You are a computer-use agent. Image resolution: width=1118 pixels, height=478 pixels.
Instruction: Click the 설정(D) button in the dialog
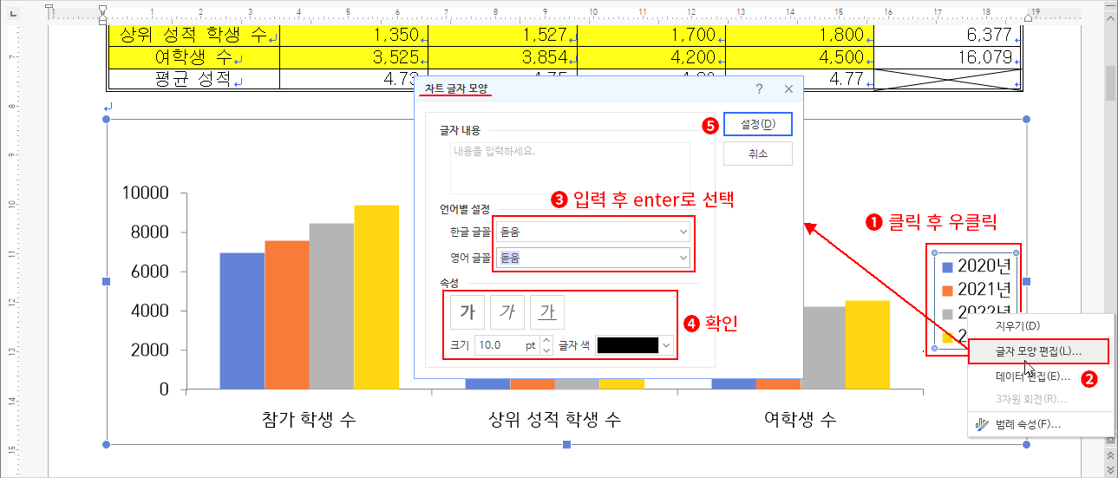758,124
